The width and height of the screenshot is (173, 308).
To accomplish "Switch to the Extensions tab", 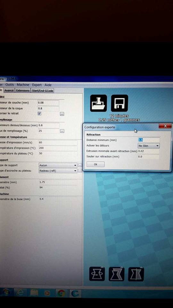I will coord(23,90).
